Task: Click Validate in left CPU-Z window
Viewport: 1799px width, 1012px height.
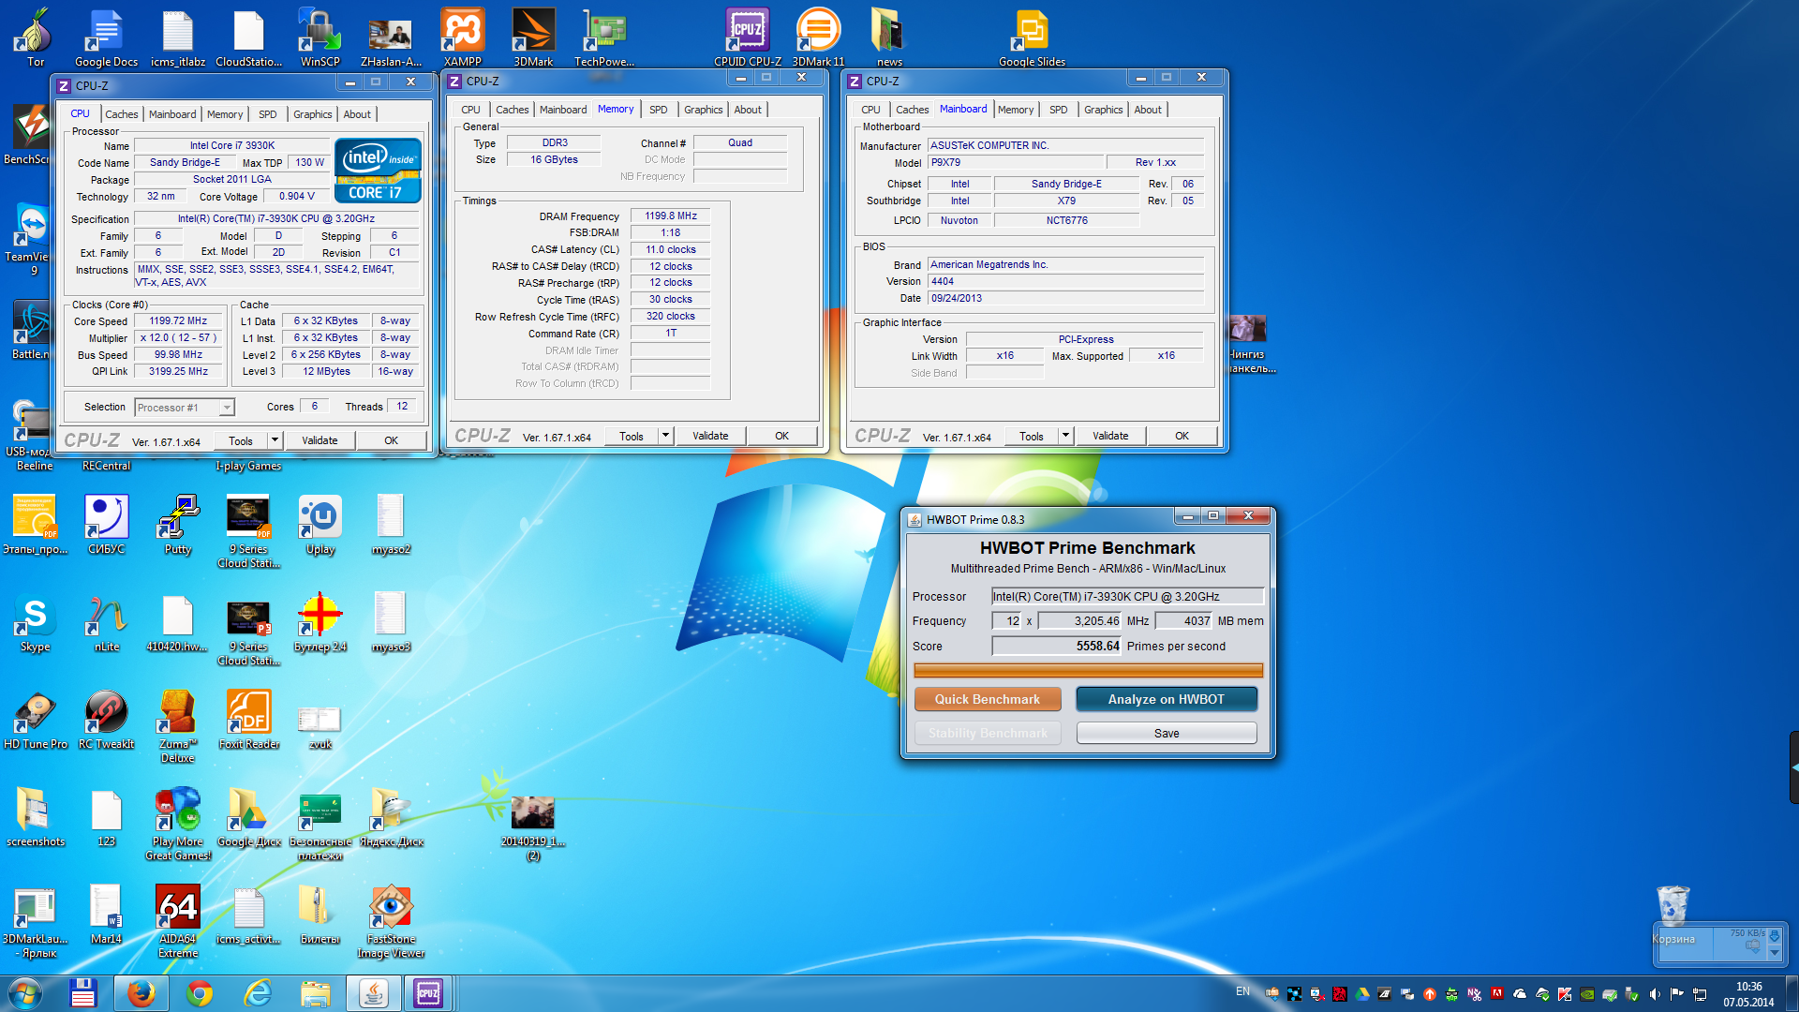Action: point(320,440)
